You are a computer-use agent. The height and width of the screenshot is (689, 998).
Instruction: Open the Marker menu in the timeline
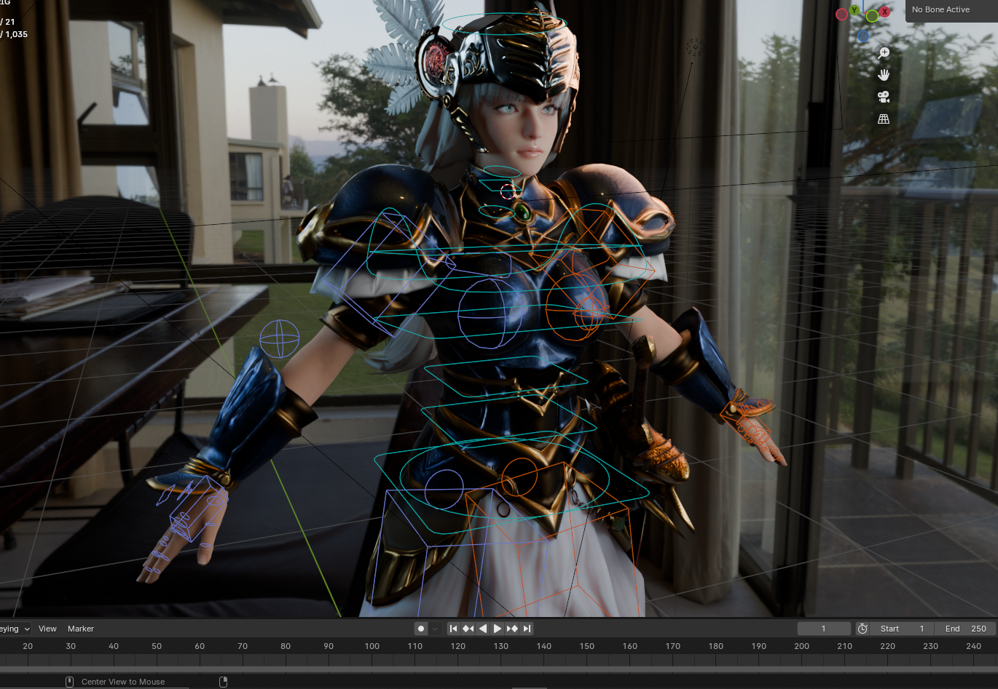pyautogui.click(x=81, y=629)
